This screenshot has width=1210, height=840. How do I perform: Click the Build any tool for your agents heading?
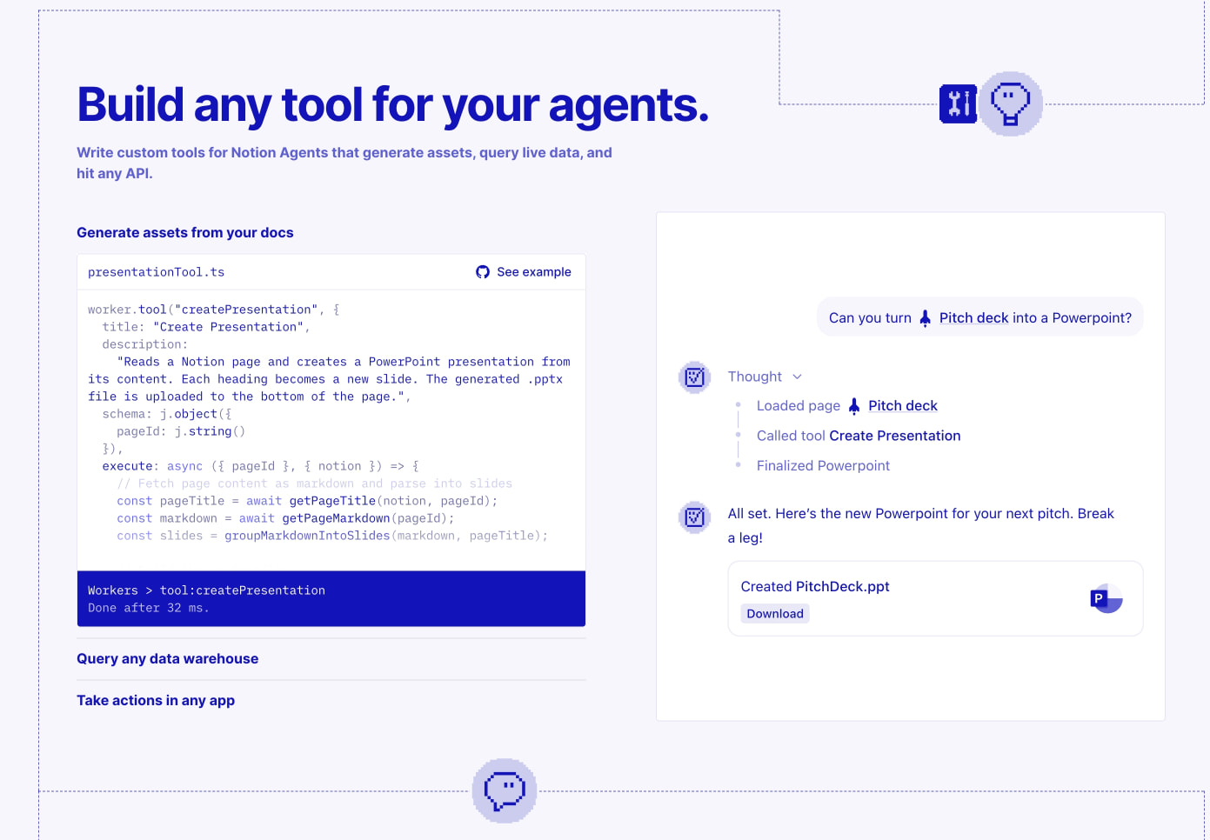(x=393, y=105)
